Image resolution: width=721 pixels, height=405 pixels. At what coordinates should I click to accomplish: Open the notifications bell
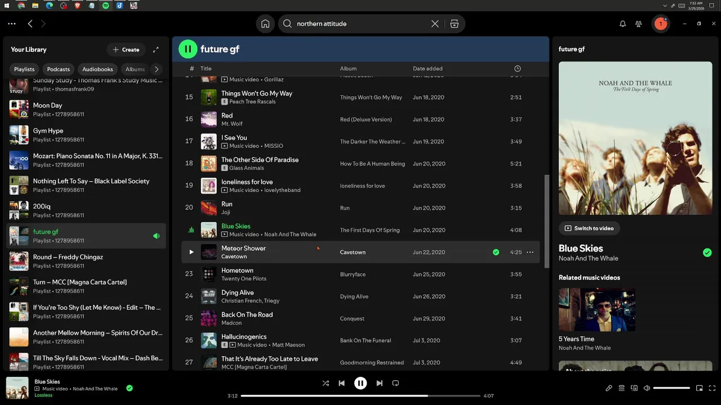pos(622,24)
